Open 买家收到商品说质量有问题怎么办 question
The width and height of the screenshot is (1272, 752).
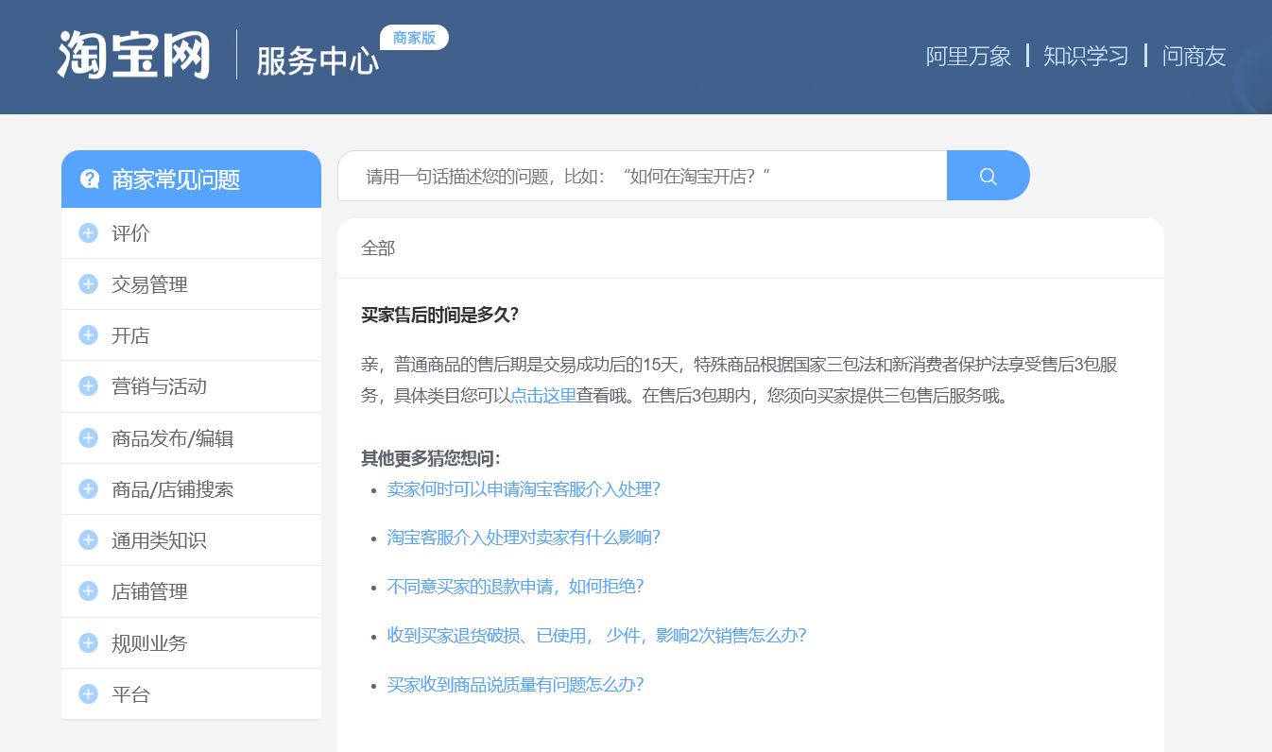coord(515,685)
